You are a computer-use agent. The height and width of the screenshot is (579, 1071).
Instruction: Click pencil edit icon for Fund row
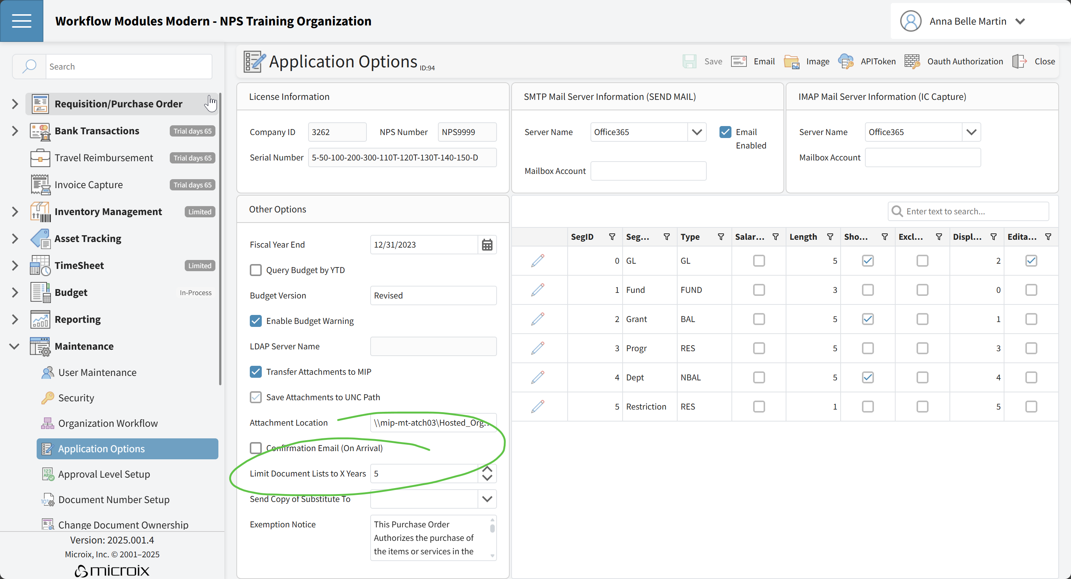[538, 289]
